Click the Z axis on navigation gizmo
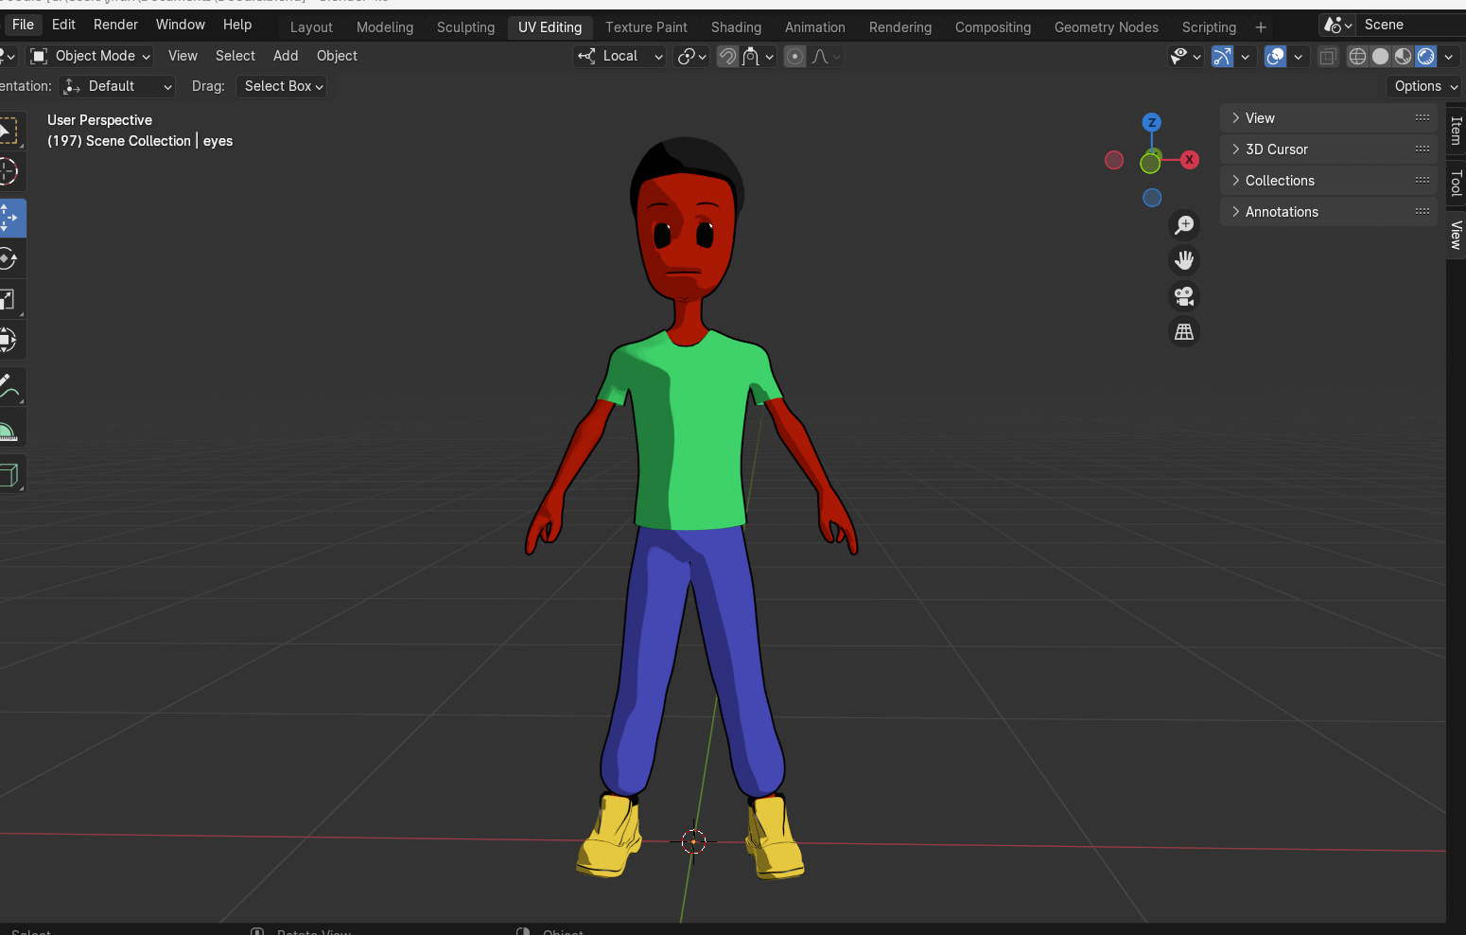1466x935 pixels. click(1151, 122)
